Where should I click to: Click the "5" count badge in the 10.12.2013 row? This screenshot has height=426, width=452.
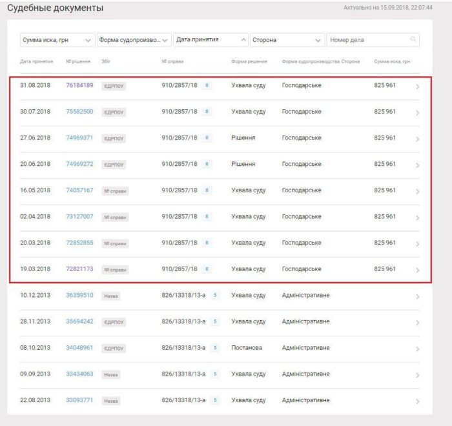tap(215, 296)
